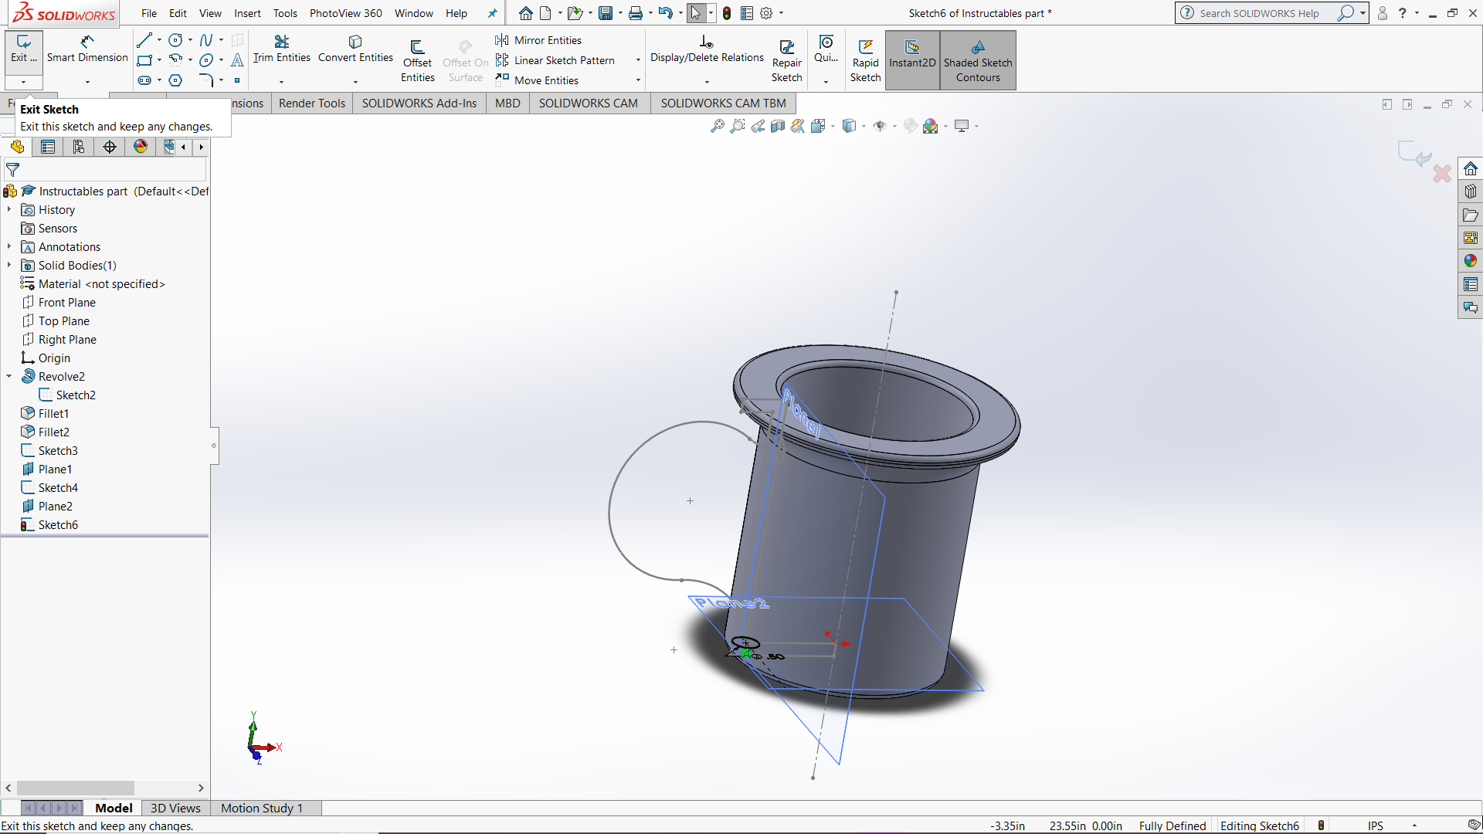Select the Polygon sketch tool

coord(175,80)
